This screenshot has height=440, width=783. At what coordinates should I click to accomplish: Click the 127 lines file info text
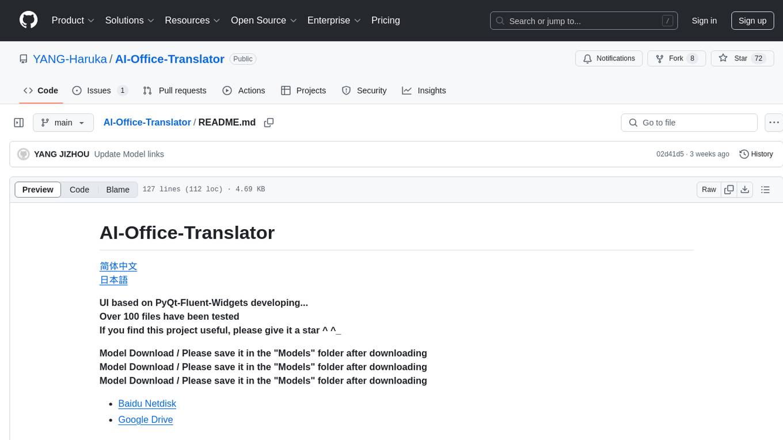point(204,189)
